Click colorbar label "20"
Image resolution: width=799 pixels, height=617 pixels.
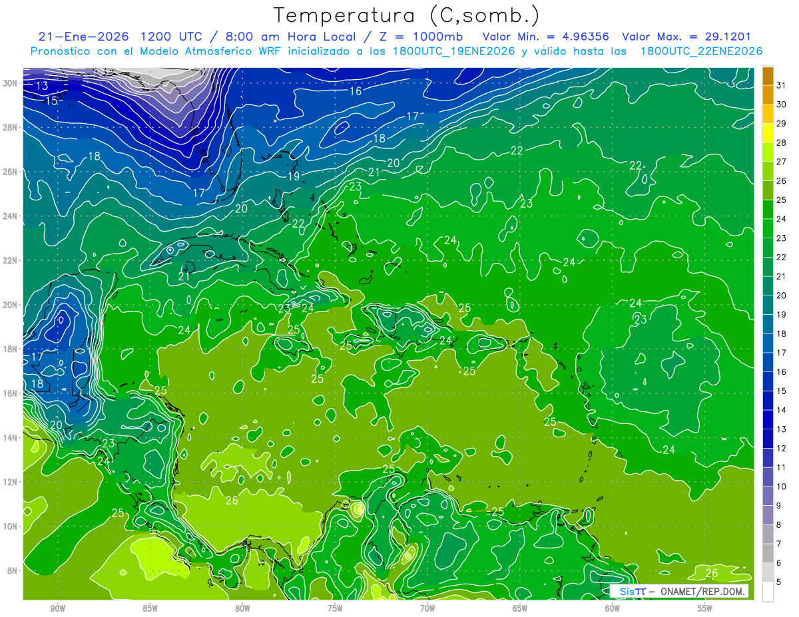point(782,296)
